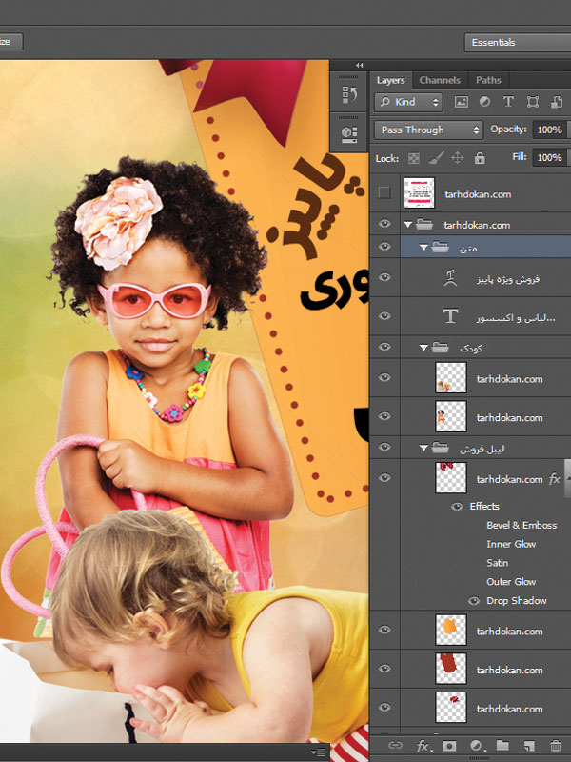Screen dimensions: 571x762
Task: Click the Opacity 100% field
Action: pos(549,130)
